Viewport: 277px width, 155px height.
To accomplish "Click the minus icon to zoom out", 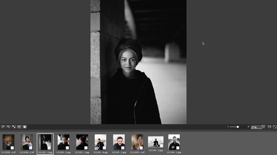I will pyautogui.click(x=228, y=127).
